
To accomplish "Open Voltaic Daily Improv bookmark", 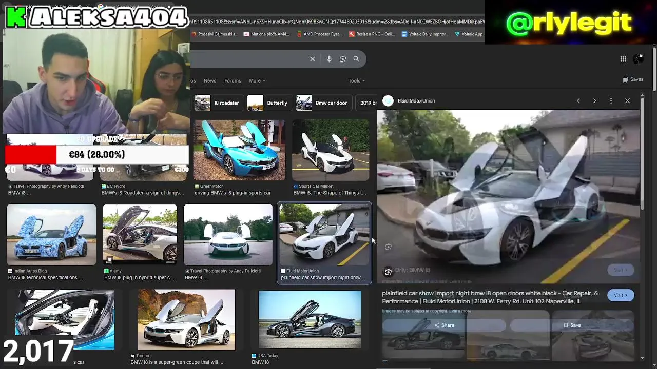I will click(x=425, y=34).
